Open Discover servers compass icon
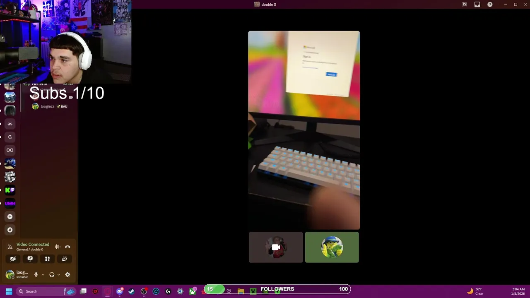 click(x=10, y=230)
